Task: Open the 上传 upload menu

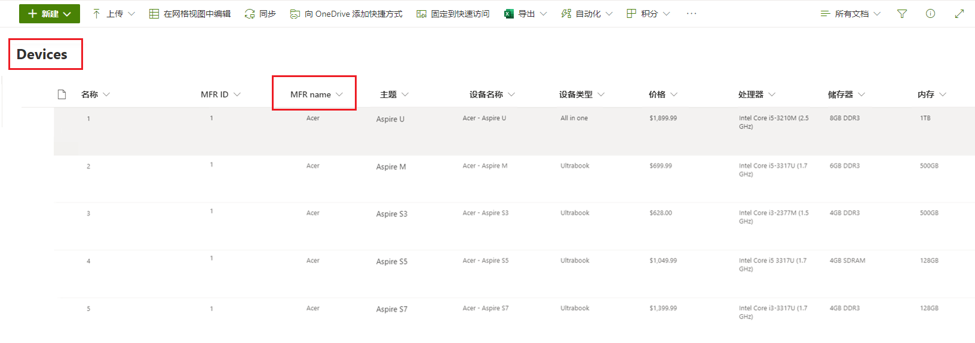Action: [114, 14]
